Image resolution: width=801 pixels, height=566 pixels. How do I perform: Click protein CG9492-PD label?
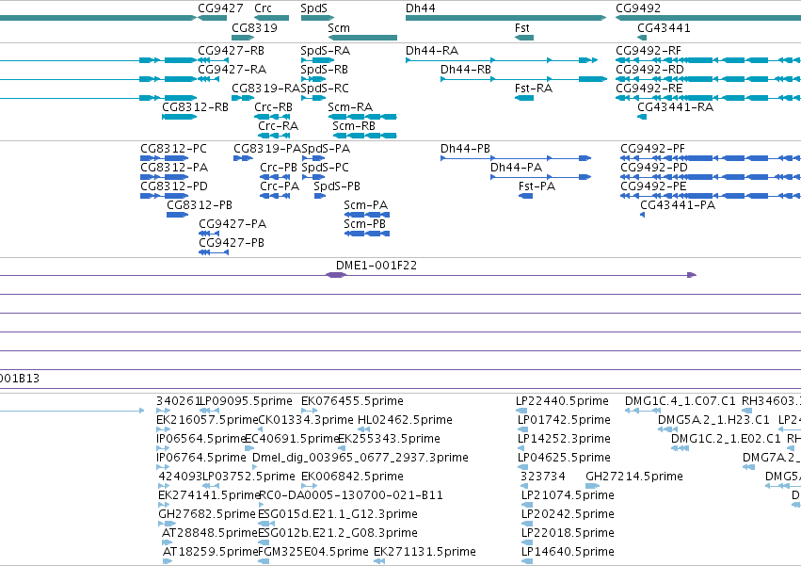click(654, 168)
